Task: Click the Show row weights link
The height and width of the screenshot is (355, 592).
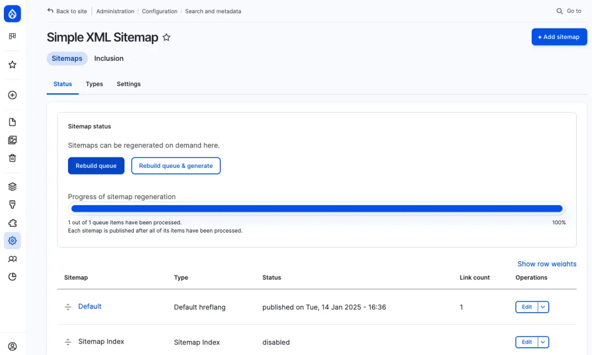Action: [547, 264]
